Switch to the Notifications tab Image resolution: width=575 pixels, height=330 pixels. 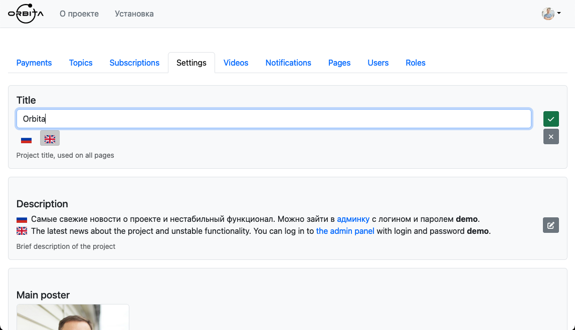point(288,63)
